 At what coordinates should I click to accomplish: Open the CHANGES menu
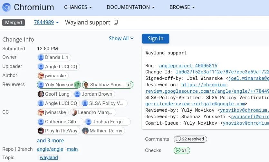[x=78, y=7]
